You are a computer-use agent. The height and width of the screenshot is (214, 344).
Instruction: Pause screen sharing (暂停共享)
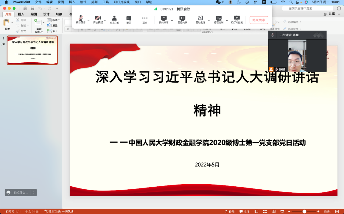click(182, 20)
